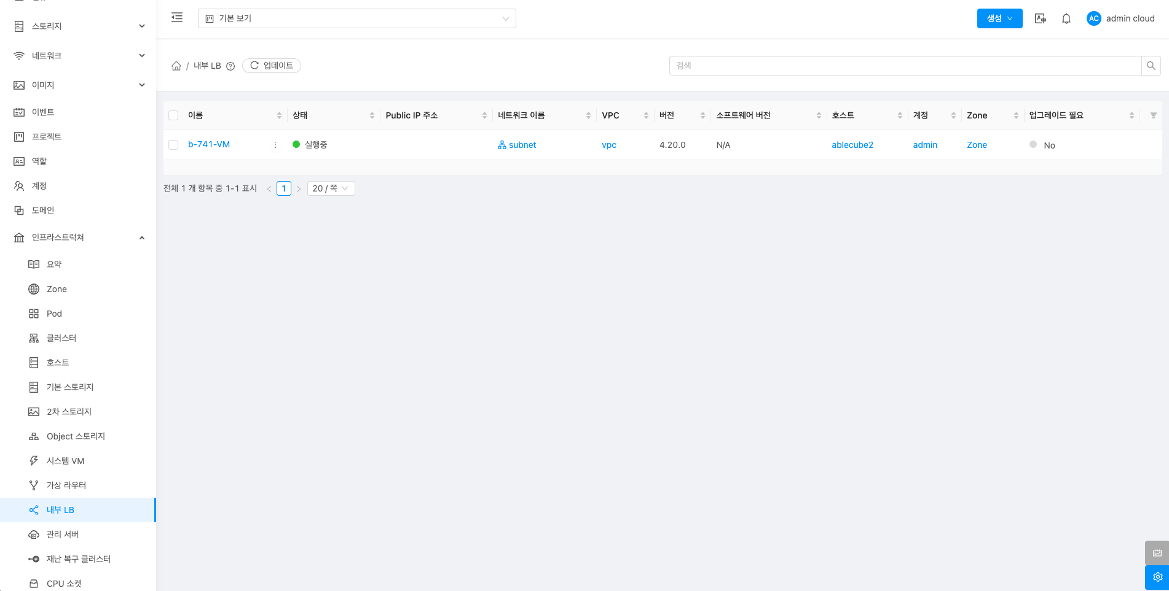Image resolution: width=1169 pixels, height=591 pixels.
Task: Open 시스템 VM in the sidebar
Action: tap(65, 461)
